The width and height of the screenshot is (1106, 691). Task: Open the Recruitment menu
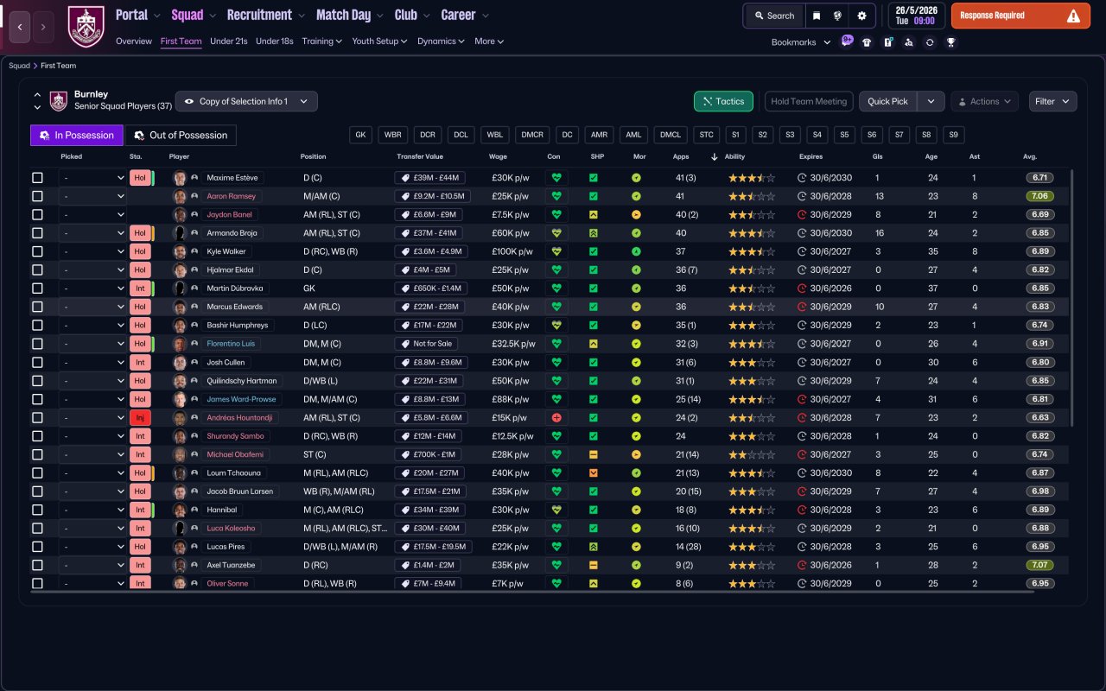coord(266,15)
